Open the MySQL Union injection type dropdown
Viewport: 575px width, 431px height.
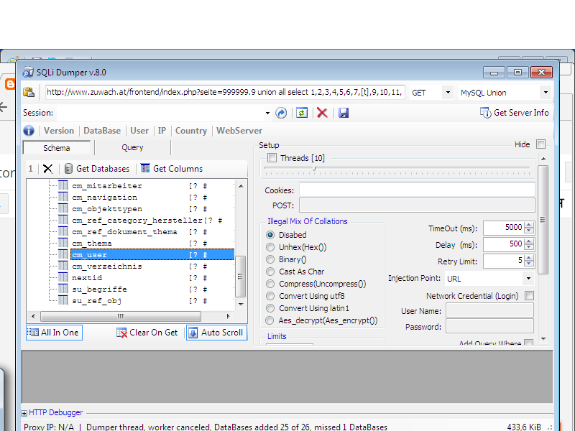tap(546, 93)
